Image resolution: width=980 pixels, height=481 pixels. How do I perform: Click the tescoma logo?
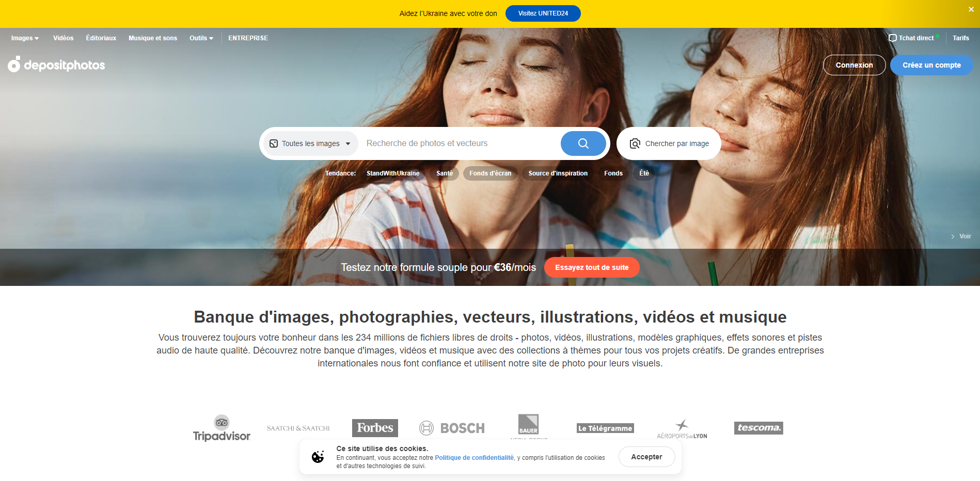[x=758, y=428]
